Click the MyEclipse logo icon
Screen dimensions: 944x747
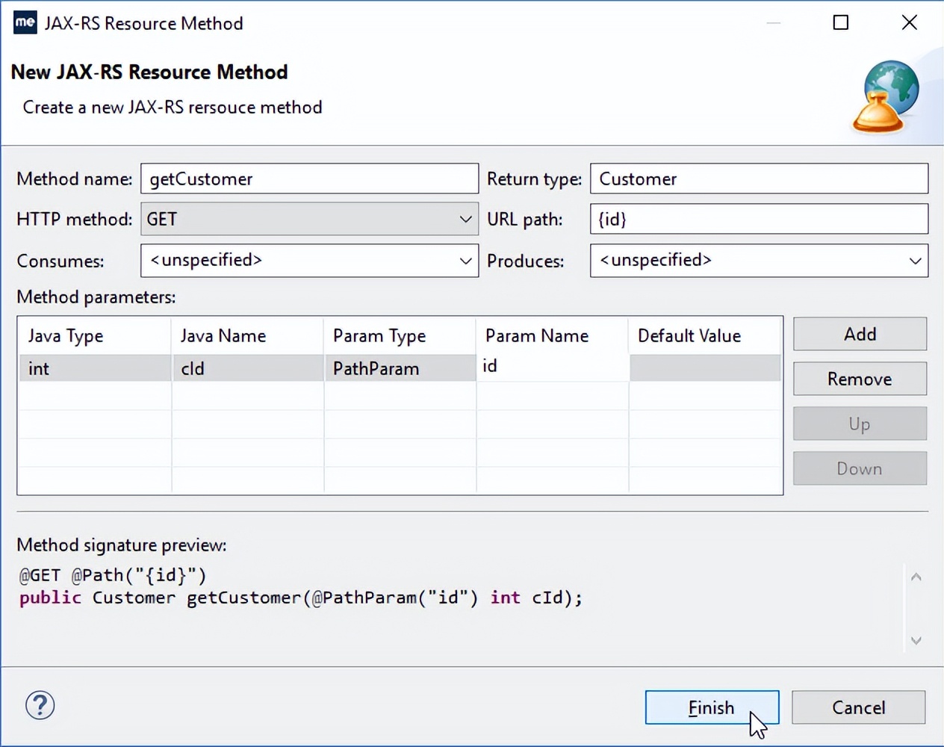point(25,22)
